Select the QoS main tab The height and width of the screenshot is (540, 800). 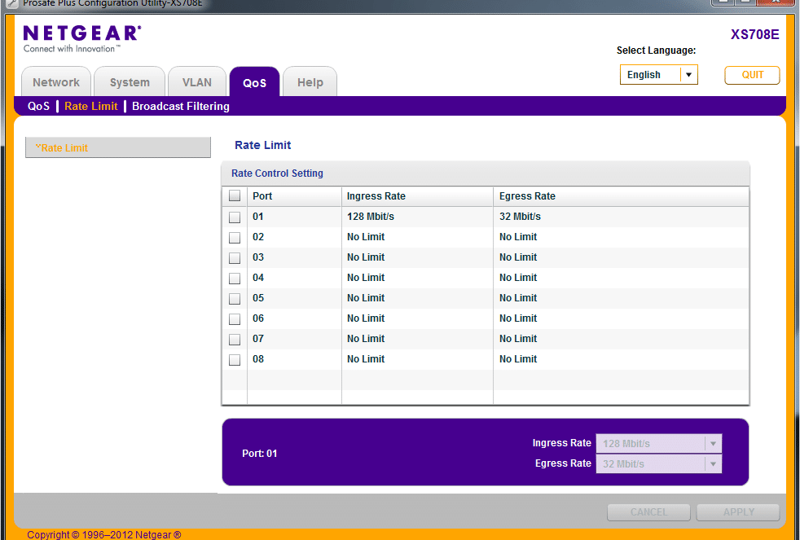pos(255,82)
